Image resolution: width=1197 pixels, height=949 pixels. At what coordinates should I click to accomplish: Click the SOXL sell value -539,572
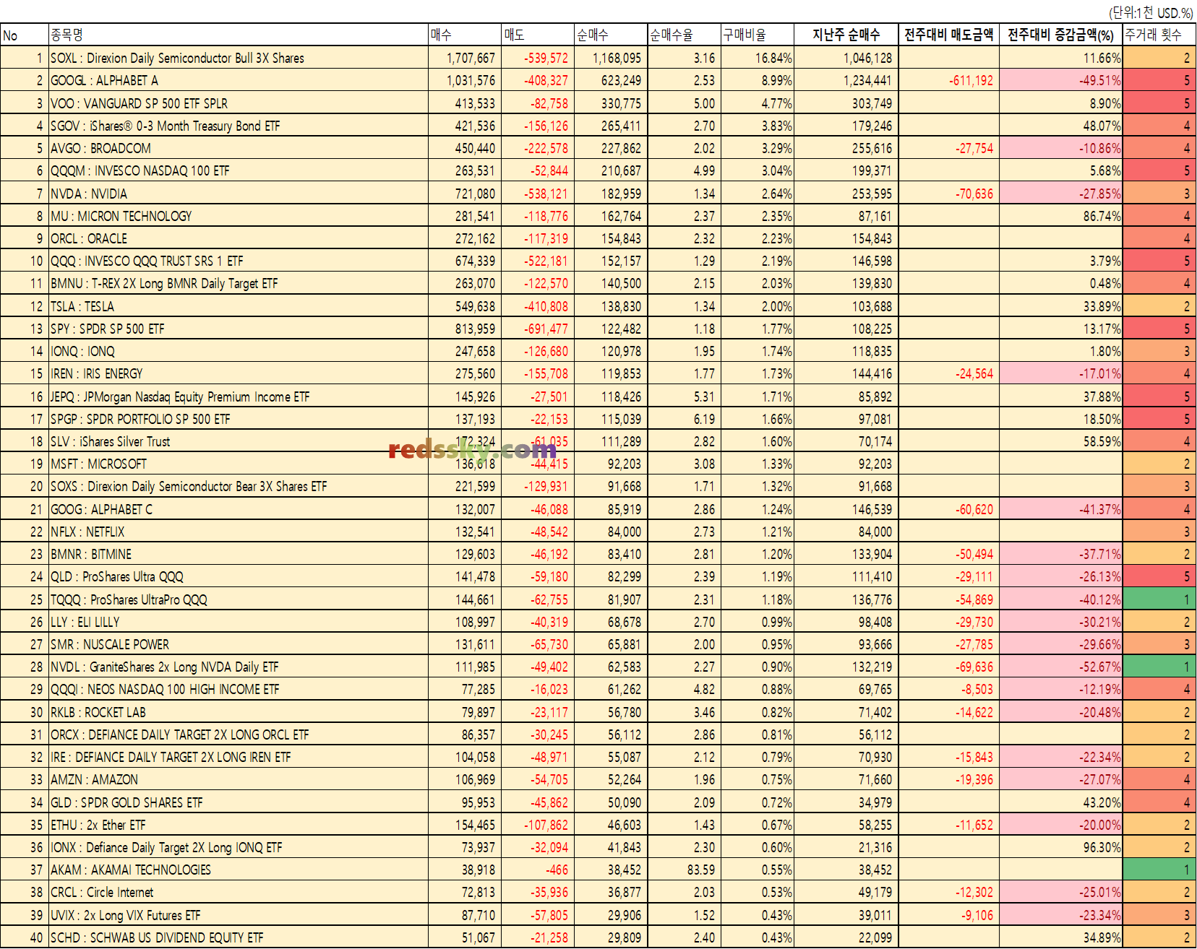coord(546,58)
